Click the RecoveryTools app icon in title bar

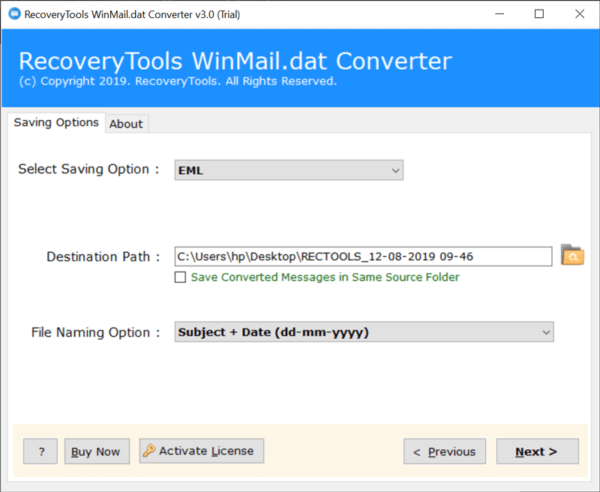pos(14,14)
